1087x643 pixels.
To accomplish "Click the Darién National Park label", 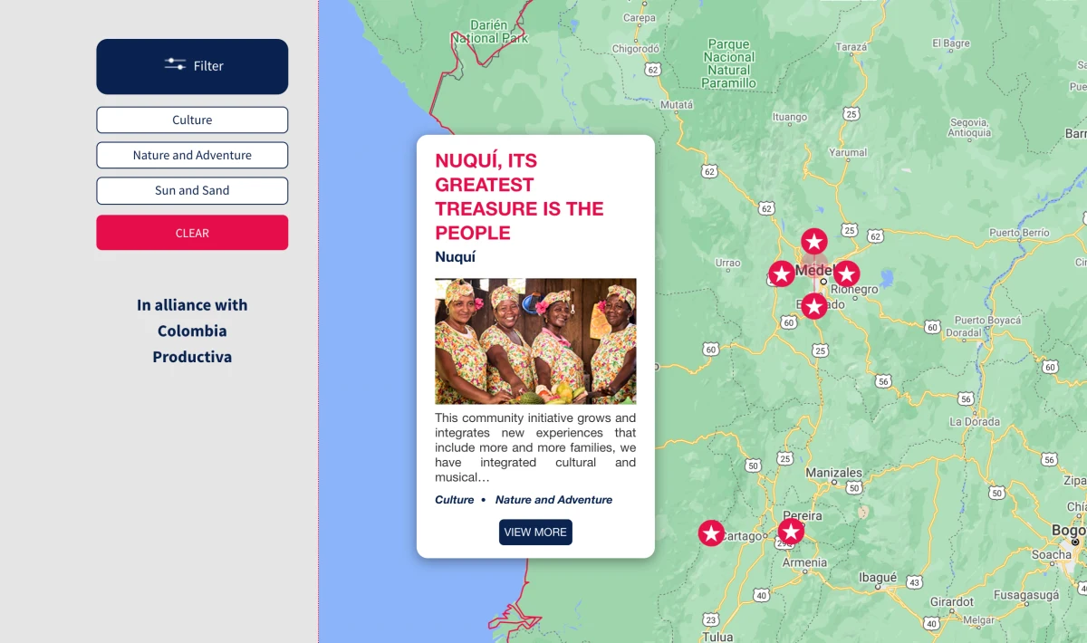I will (490, 32).
